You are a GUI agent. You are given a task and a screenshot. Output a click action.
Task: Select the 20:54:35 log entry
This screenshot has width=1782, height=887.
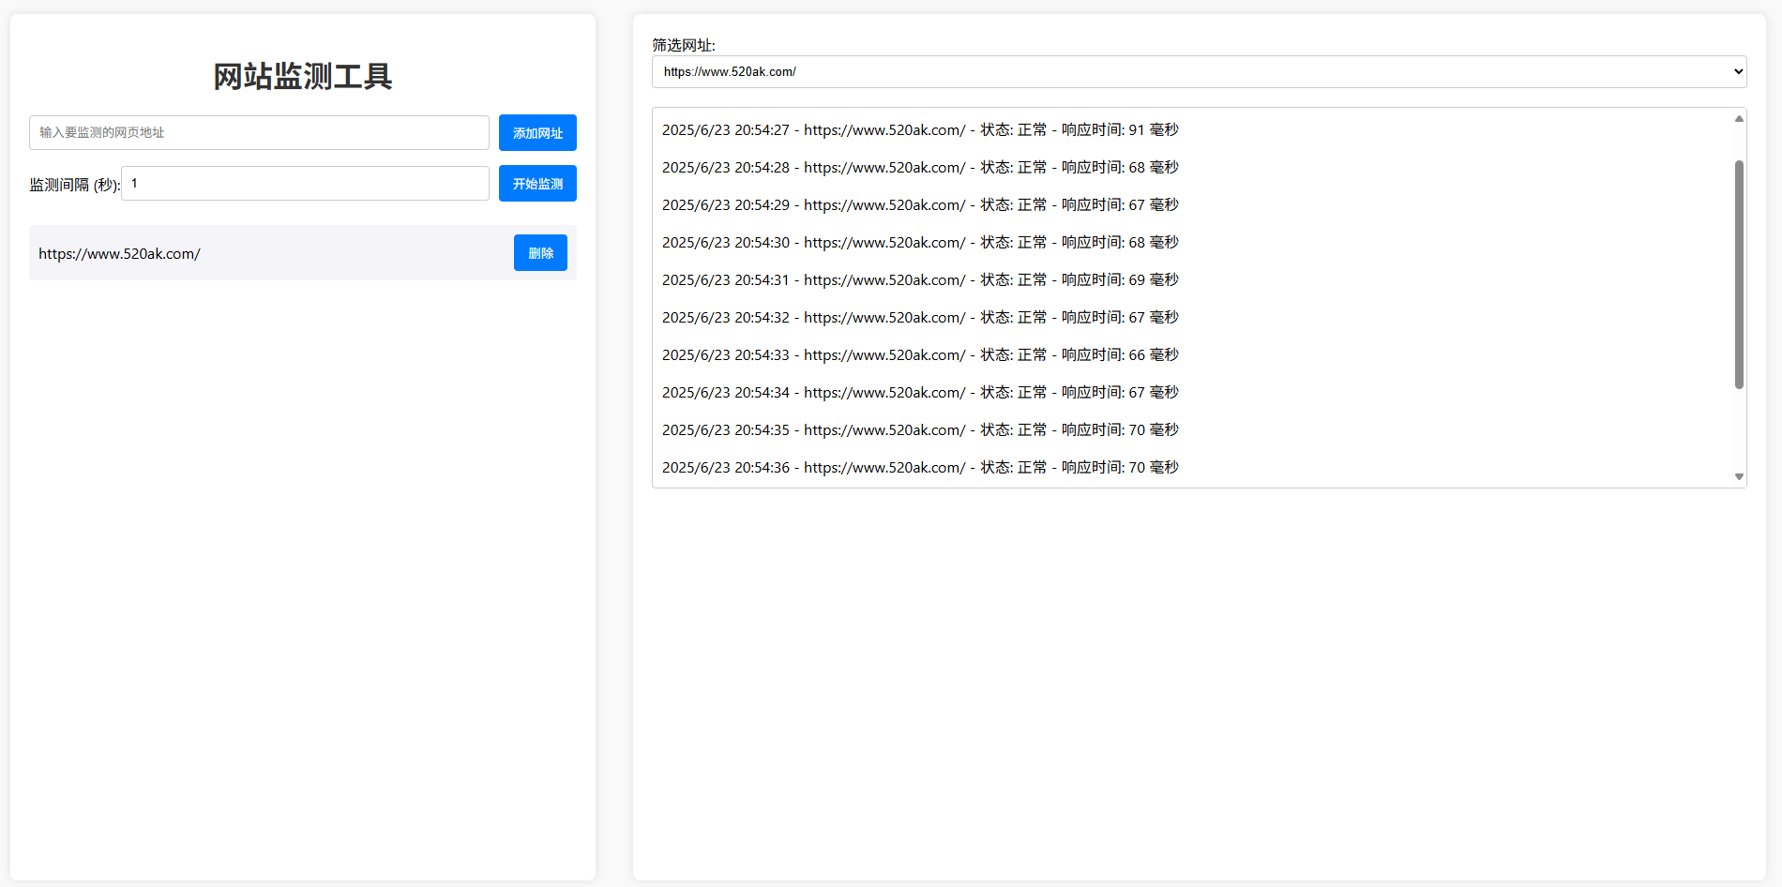pos(919,430)
